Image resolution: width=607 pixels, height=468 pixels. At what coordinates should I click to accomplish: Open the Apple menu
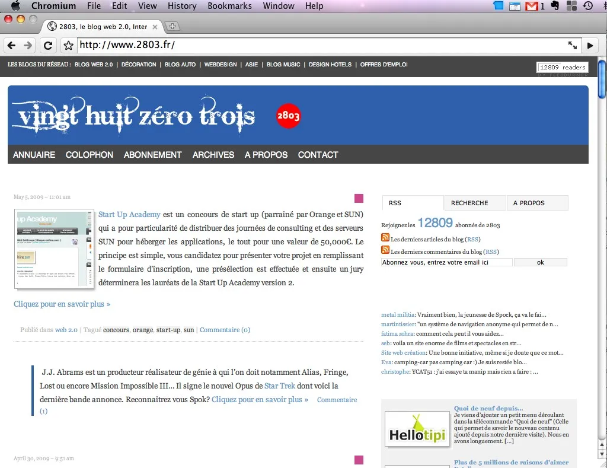(15, 5)
